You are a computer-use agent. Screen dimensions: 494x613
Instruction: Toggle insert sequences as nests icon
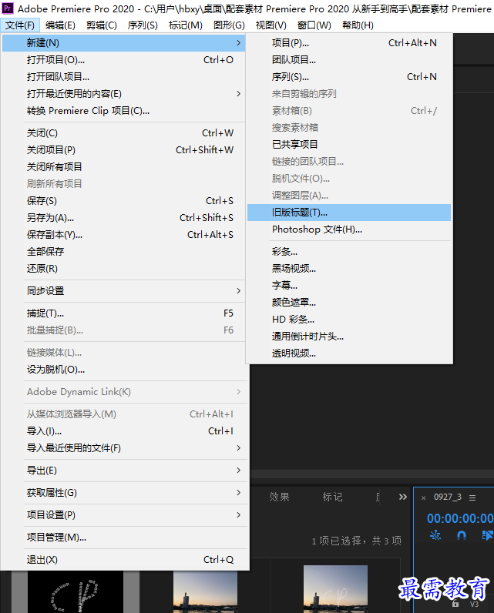(435, 535)
